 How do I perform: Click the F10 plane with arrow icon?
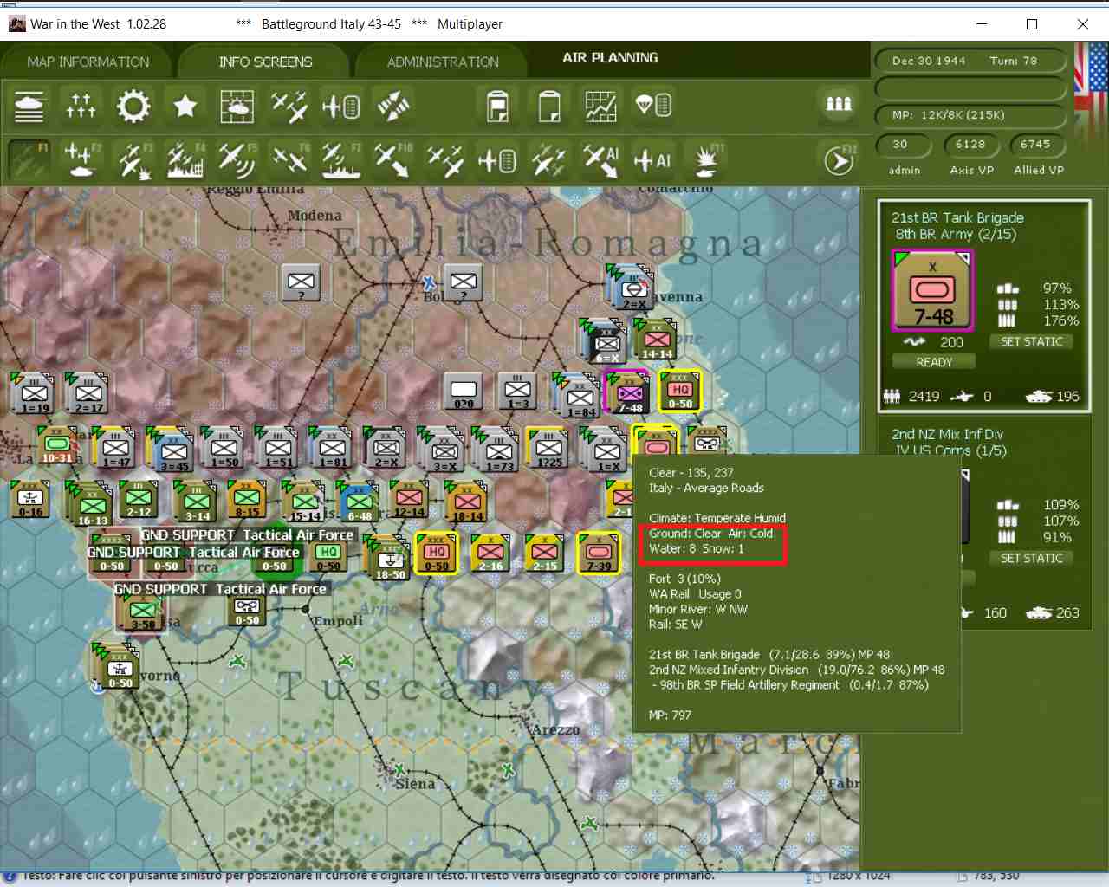(392, 159)
